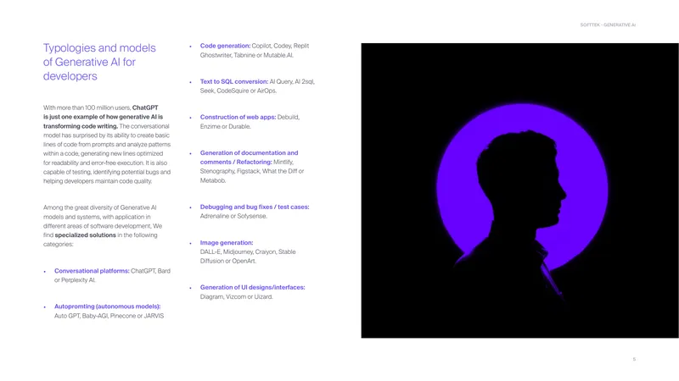This screenshot has height=381, width=679.
Task: Click the line "Auto GPT, Baby-AGI, Pinecone or JARVIS"
Action: [109, 316]
